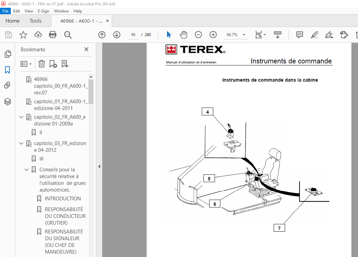Select Conseils pour la sécurité bookmark

[62, 180]
